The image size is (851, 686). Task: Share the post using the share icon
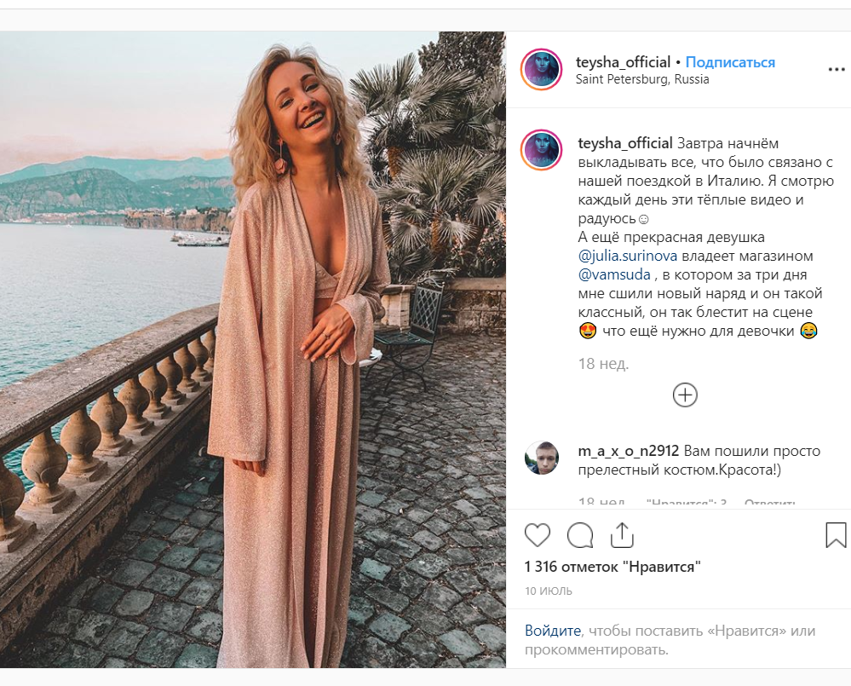click(x=622, y=535)
